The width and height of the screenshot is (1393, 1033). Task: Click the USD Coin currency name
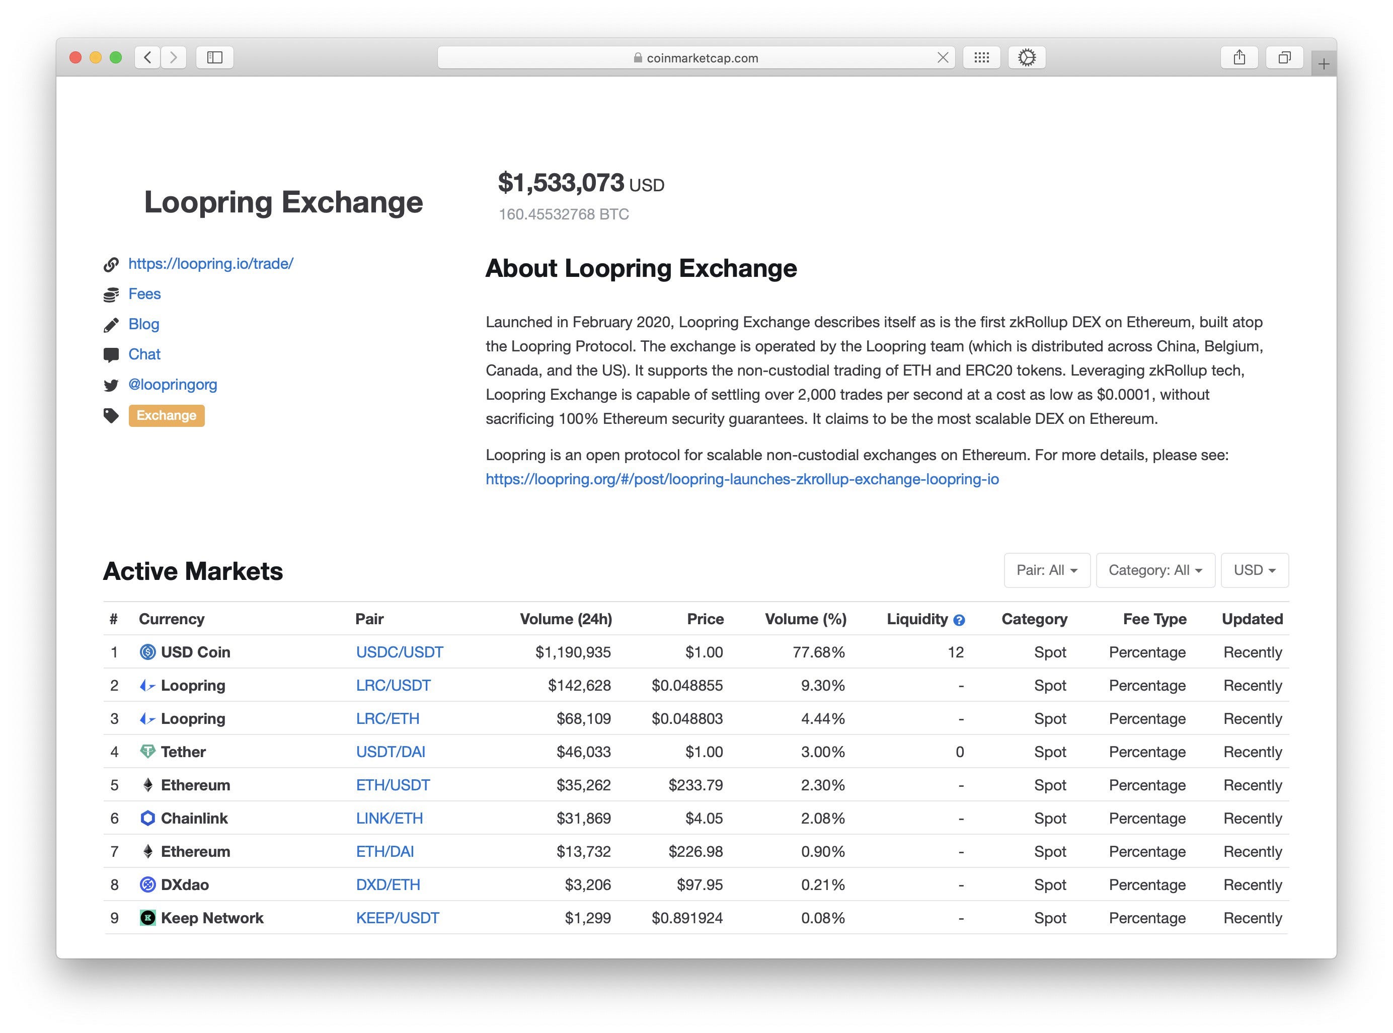[196, 652]
